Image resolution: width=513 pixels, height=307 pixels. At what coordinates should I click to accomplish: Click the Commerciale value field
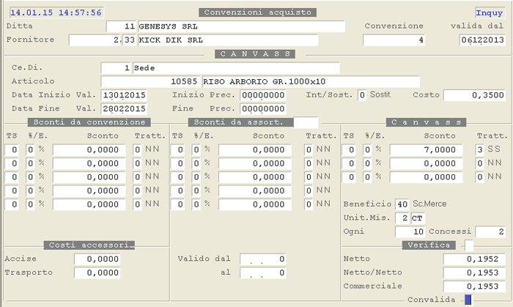coord(474,286)
